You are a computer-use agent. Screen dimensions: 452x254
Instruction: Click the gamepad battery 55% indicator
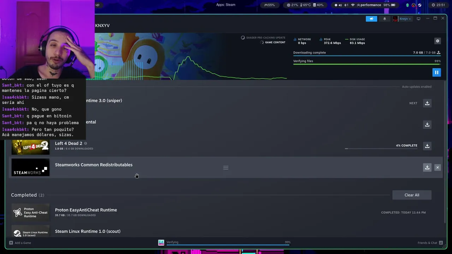[x=269, y=5]
